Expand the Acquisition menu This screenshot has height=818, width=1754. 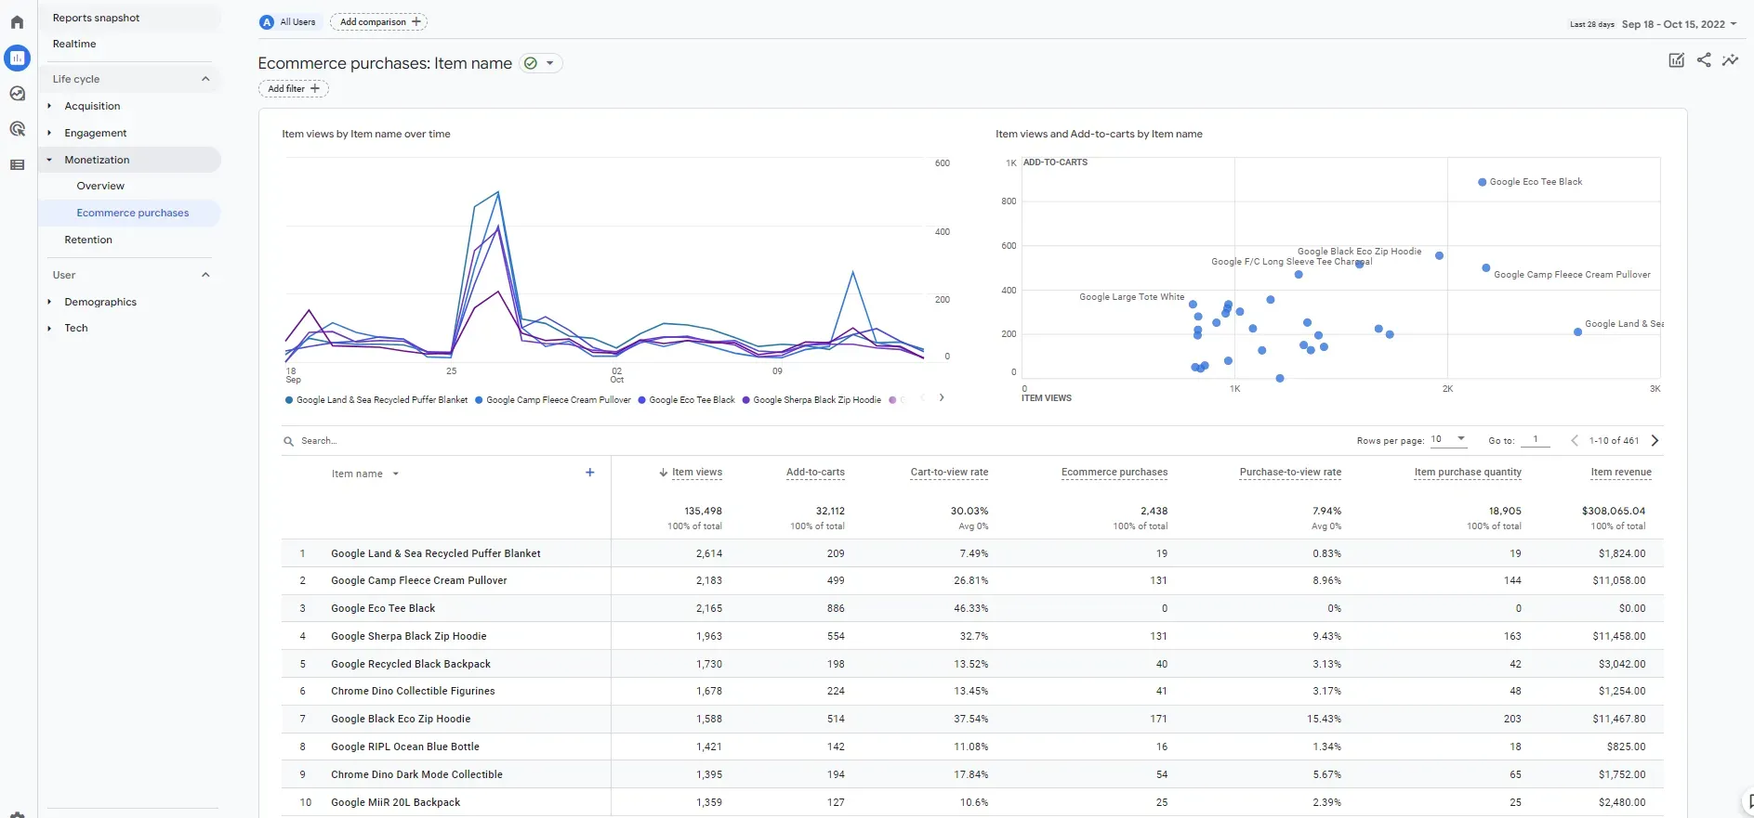[x=49, y=106]
